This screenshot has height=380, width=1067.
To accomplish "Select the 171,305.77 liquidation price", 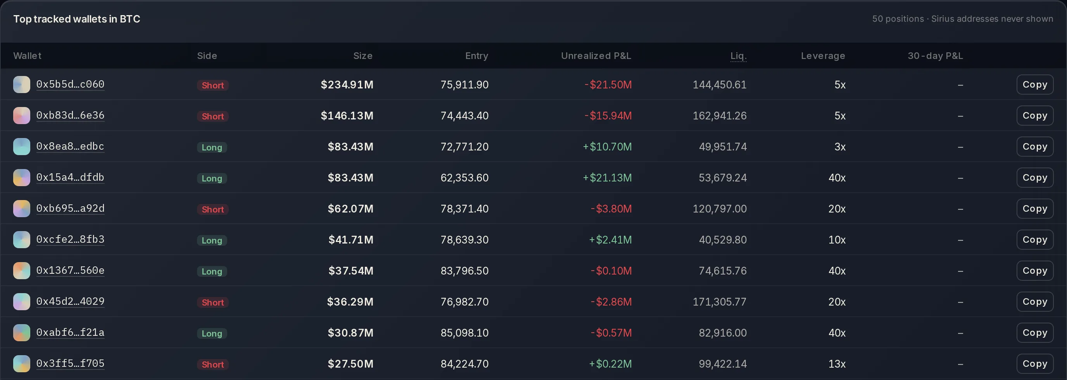I will (720, 302).
